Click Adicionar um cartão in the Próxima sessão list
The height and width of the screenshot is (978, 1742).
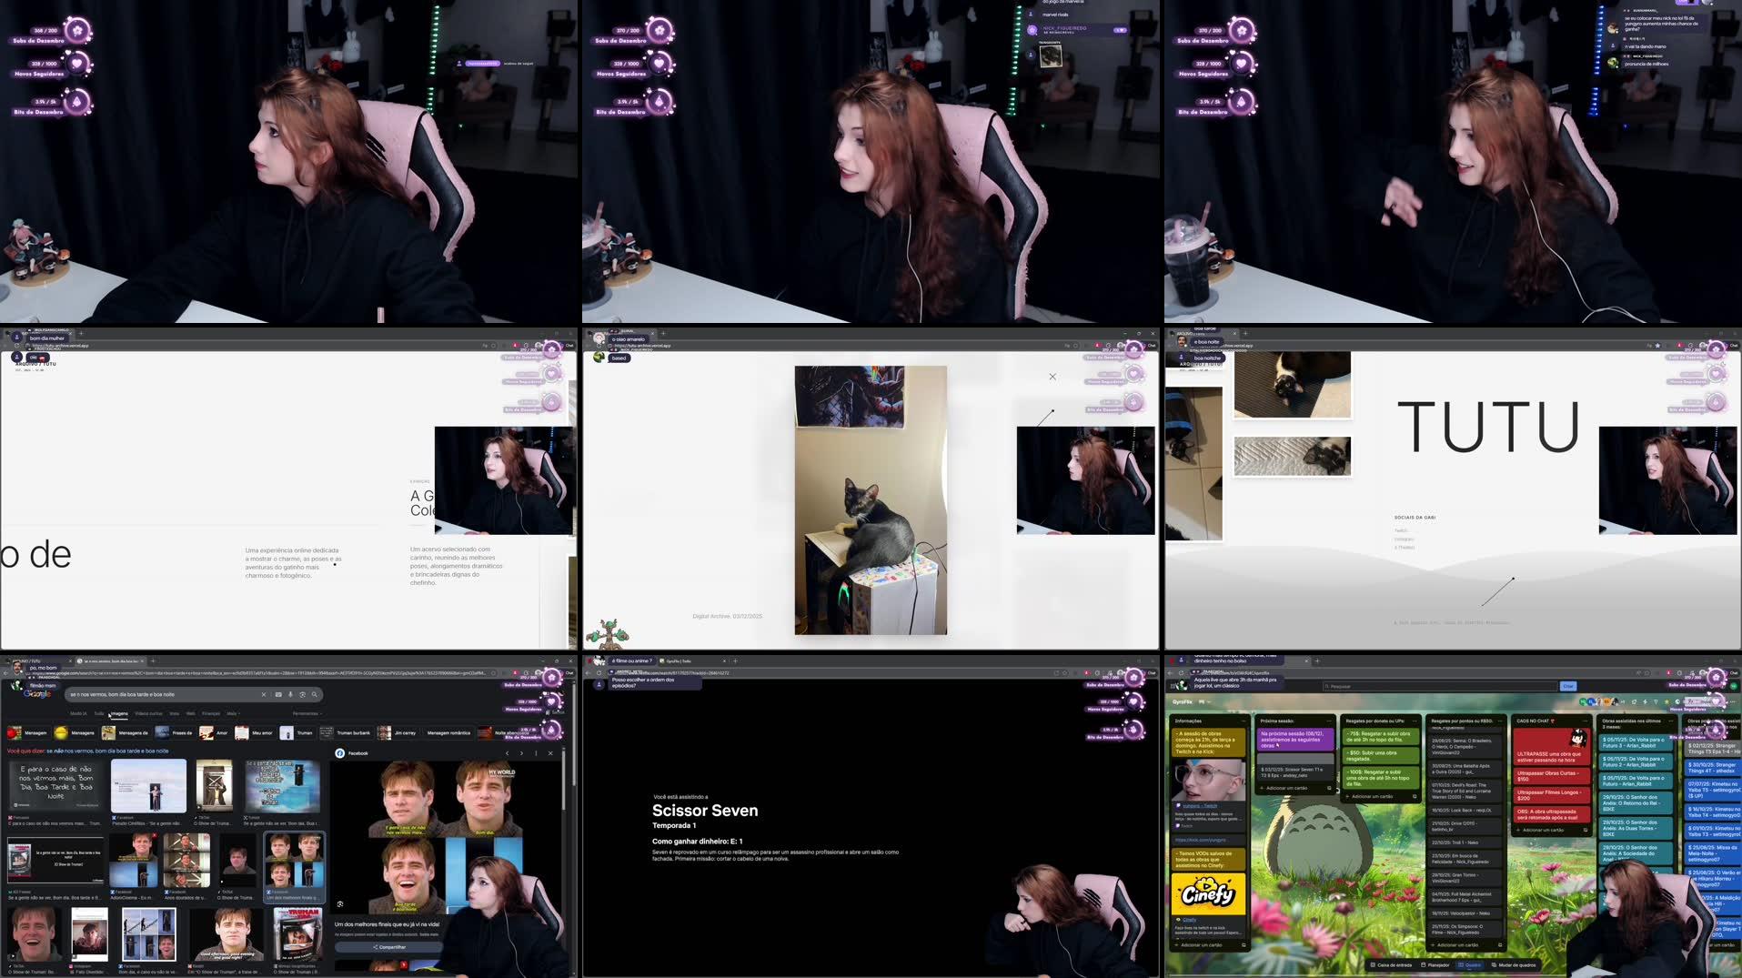tap(1287, 788)
